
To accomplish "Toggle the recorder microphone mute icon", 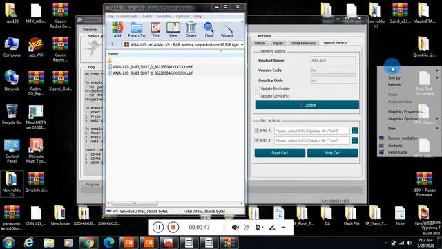I will click(x=247, y=228).
